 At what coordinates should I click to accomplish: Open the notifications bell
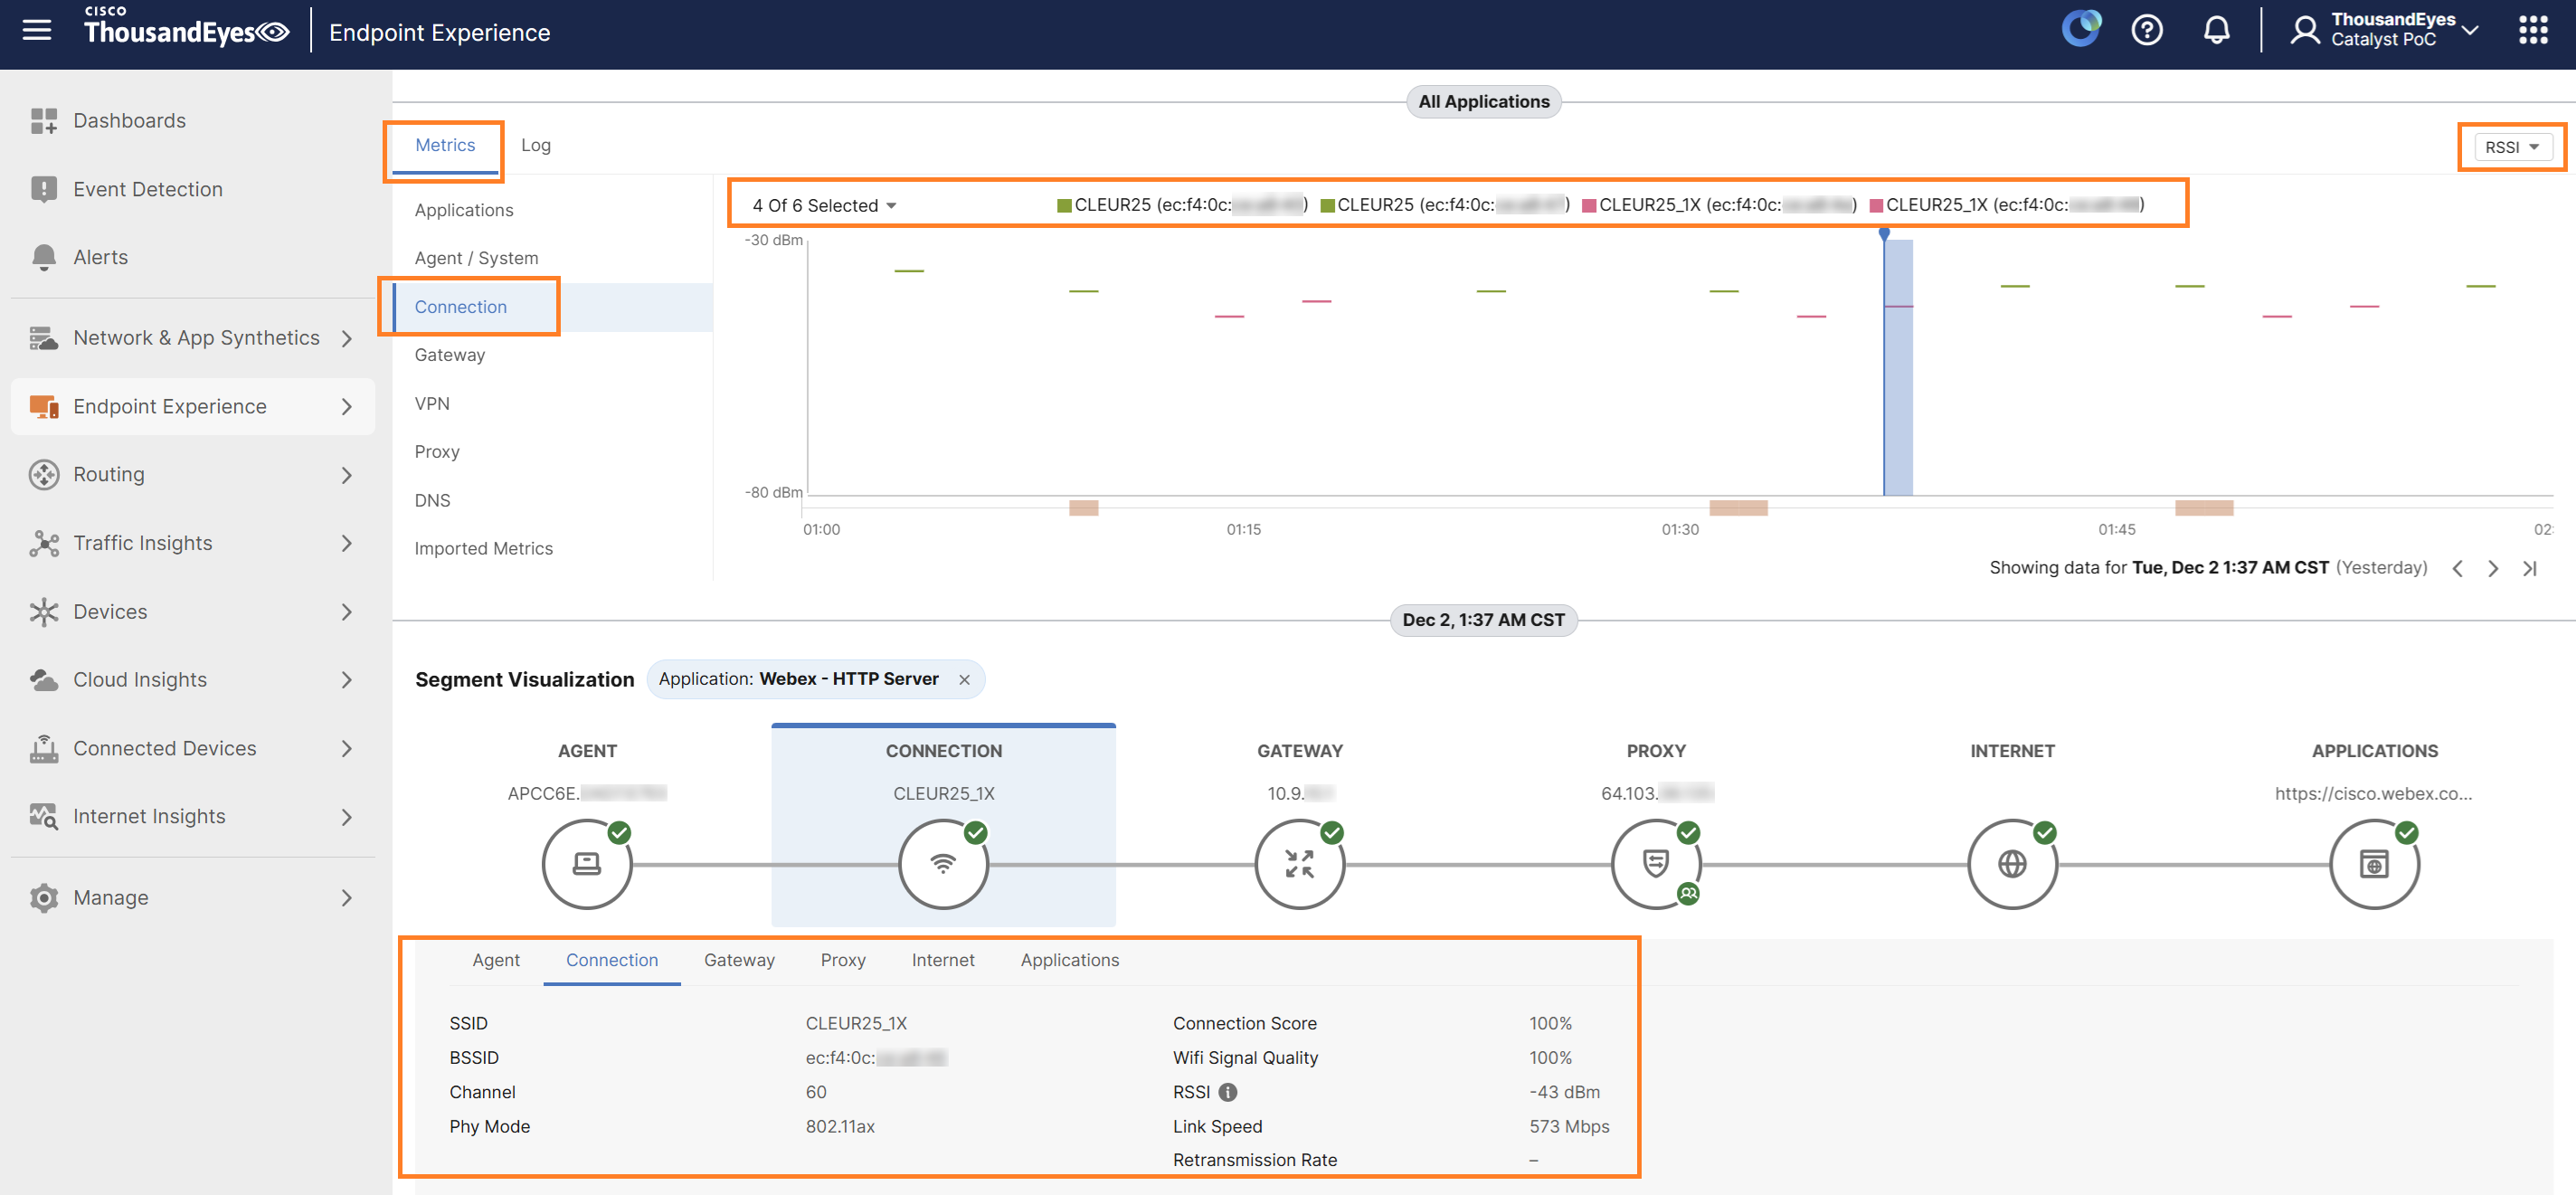2216,31
